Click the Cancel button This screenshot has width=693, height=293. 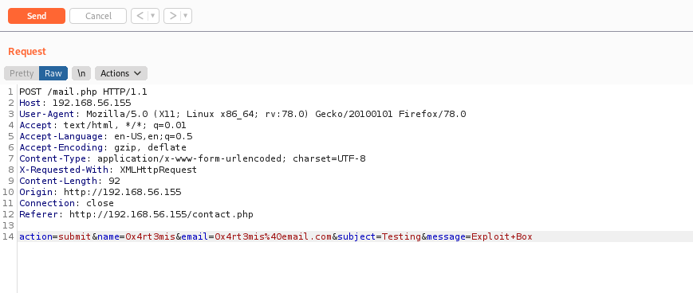[x=98, y=16]
